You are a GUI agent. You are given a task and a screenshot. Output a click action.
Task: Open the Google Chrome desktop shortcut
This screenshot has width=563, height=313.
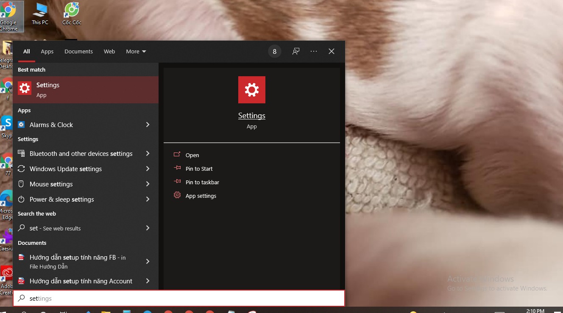[9, 16]
